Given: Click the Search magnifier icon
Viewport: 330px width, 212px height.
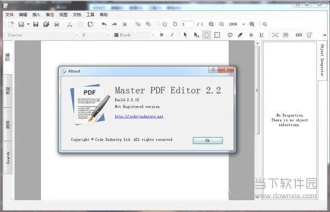Looking at the screenshot, I should [x=265, y=24].
